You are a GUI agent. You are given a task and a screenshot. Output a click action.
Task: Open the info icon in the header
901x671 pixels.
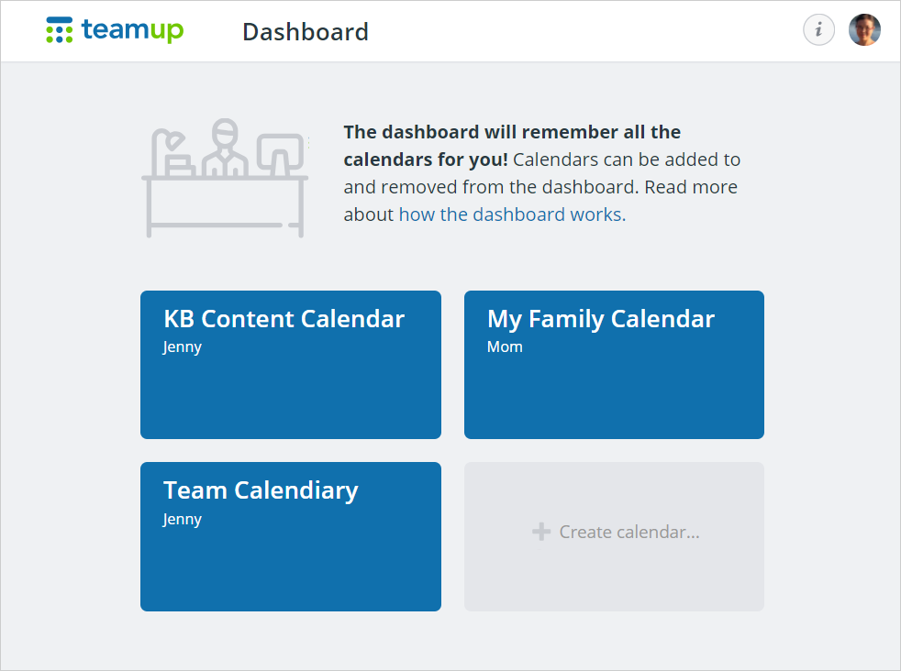tap(818, 29)
